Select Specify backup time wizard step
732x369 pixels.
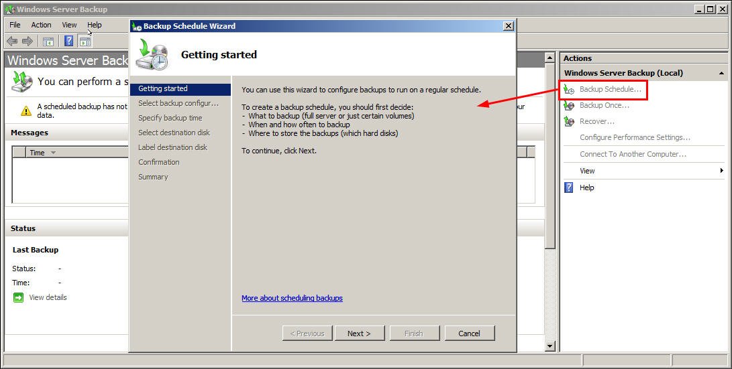point(170,118)
